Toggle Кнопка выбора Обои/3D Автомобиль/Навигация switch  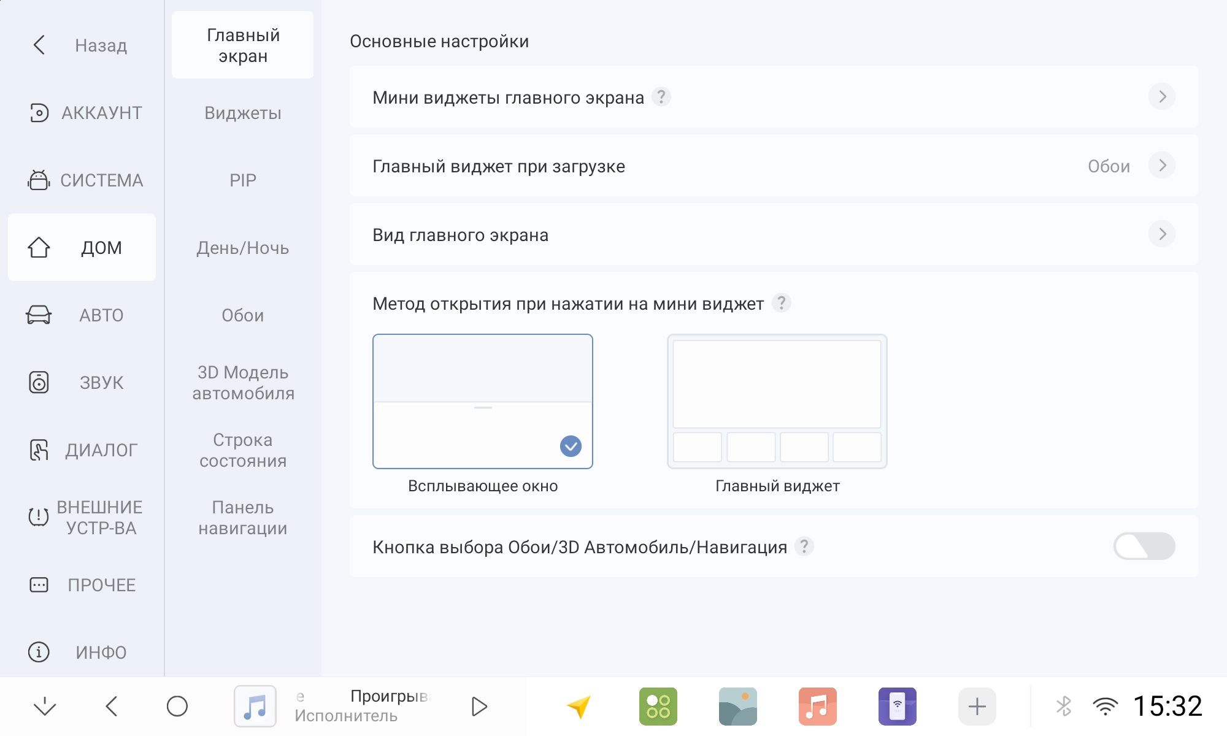click(1144, 546)
